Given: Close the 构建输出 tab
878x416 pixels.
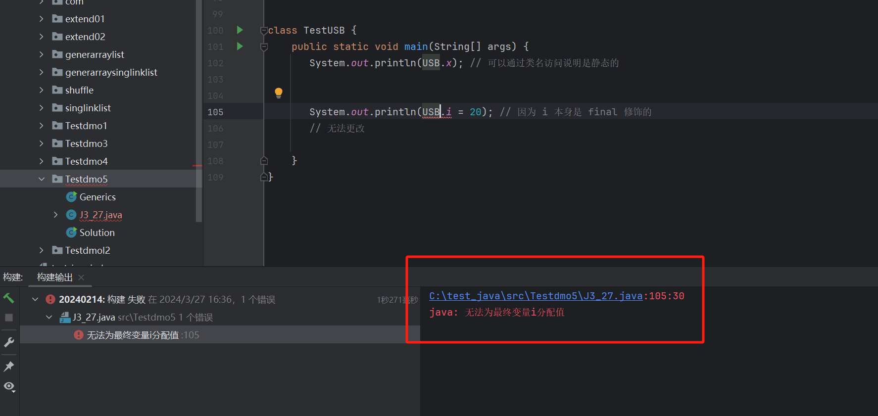Looking at the screenshot, I should (81, 277).
